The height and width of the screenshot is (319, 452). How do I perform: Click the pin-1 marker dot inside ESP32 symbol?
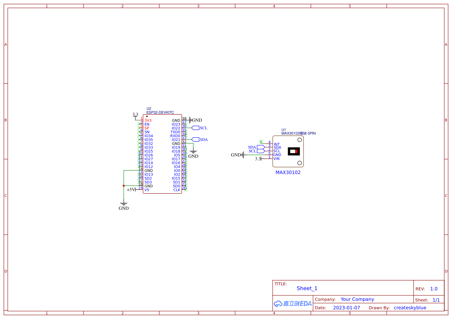coord(147,116)
